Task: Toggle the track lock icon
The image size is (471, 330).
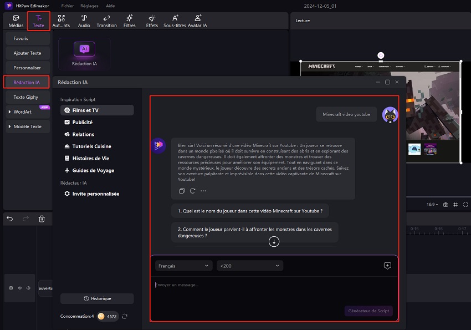Action: click(11, 288)
